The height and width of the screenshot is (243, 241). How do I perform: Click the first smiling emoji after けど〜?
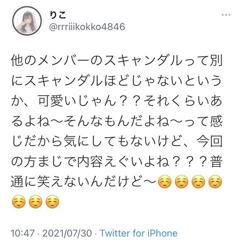(x=165, y=182)
